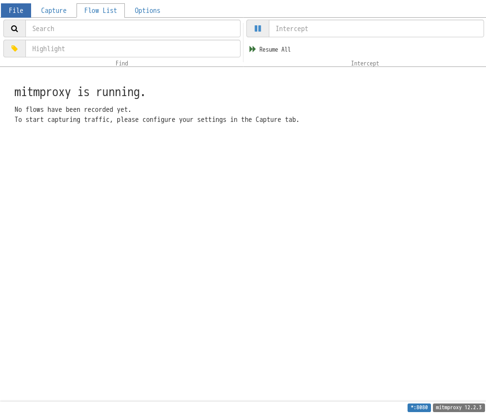Viewport: 486px width, 414px height.
Task: Click the green Resume All arrows icon
Action: pyautogui.click(x=253, y=49)
